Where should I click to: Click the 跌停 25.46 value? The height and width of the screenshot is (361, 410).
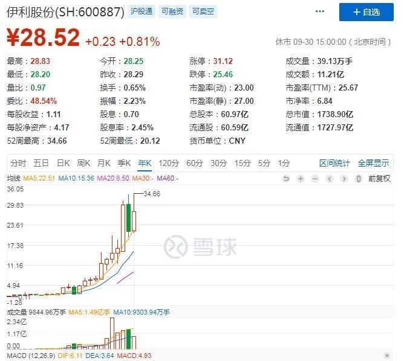click(223, 74)
